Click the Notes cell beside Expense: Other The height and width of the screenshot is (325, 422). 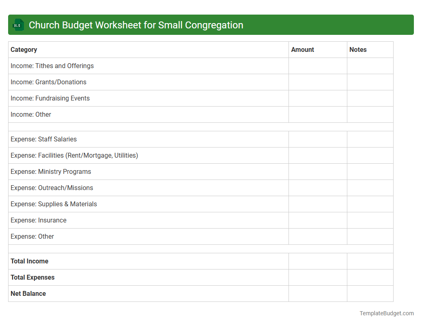click(370, 236)
